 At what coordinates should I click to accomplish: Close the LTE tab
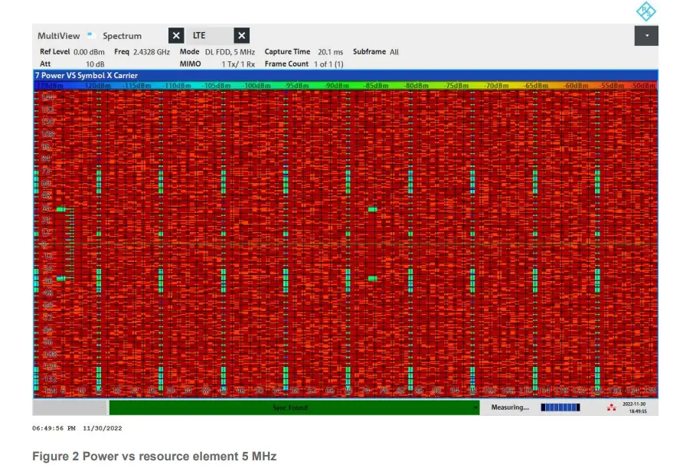241,35
